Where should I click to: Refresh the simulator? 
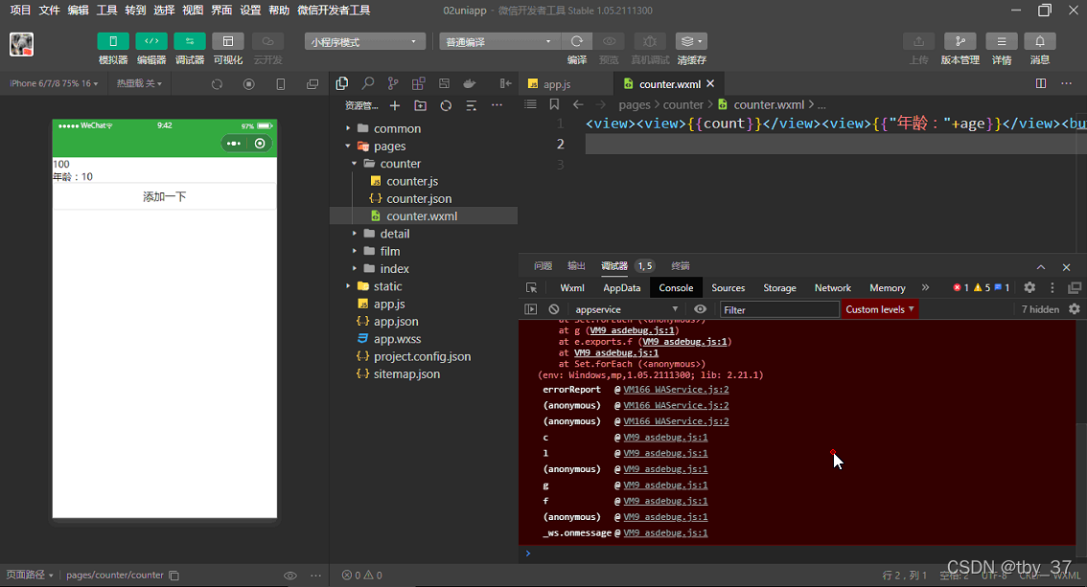click(x=217, y=83)
